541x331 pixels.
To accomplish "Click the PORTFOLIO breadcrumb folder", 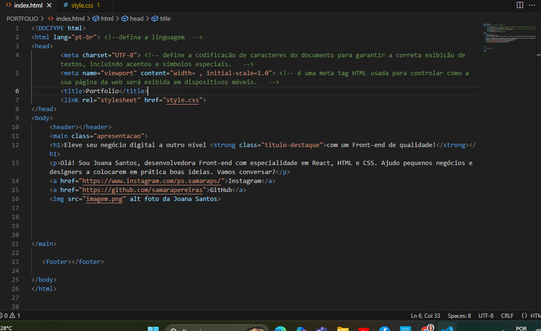I will pos(22,18).
